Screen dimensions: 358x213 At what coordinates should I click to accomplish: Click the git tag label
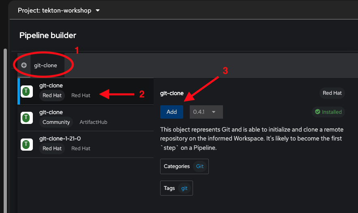pos(184,188)
